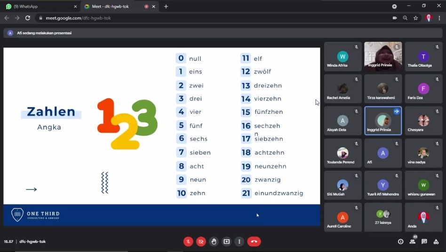Image resolution: width=446 pixels, height=252 pixels.
Task: Switch to the WhatsApp browser tab
Action: pyautogui.click(x=41, y=6)
